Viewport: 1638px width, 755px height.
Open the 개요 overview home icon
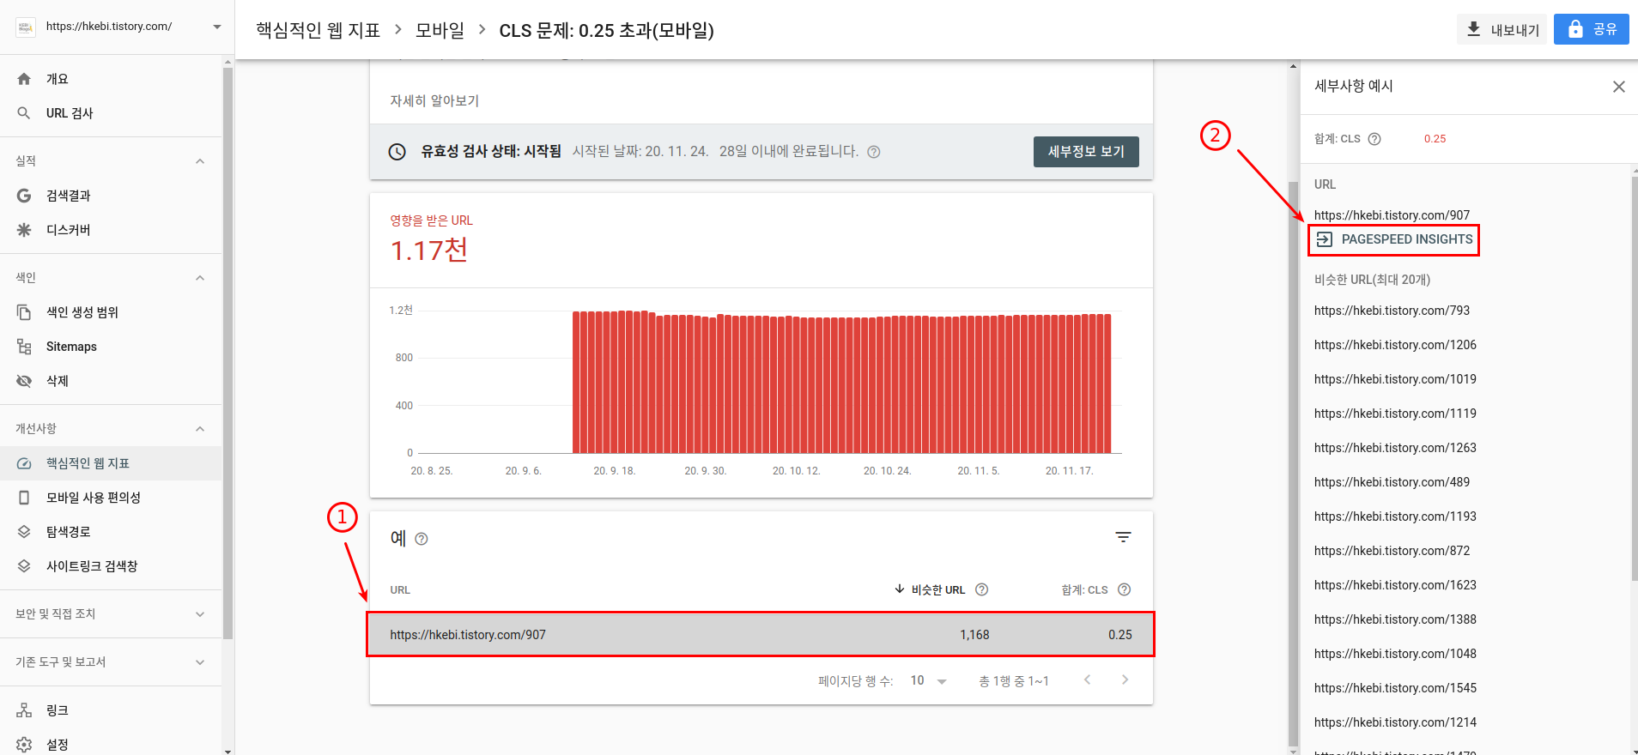(x=24, y=79)
